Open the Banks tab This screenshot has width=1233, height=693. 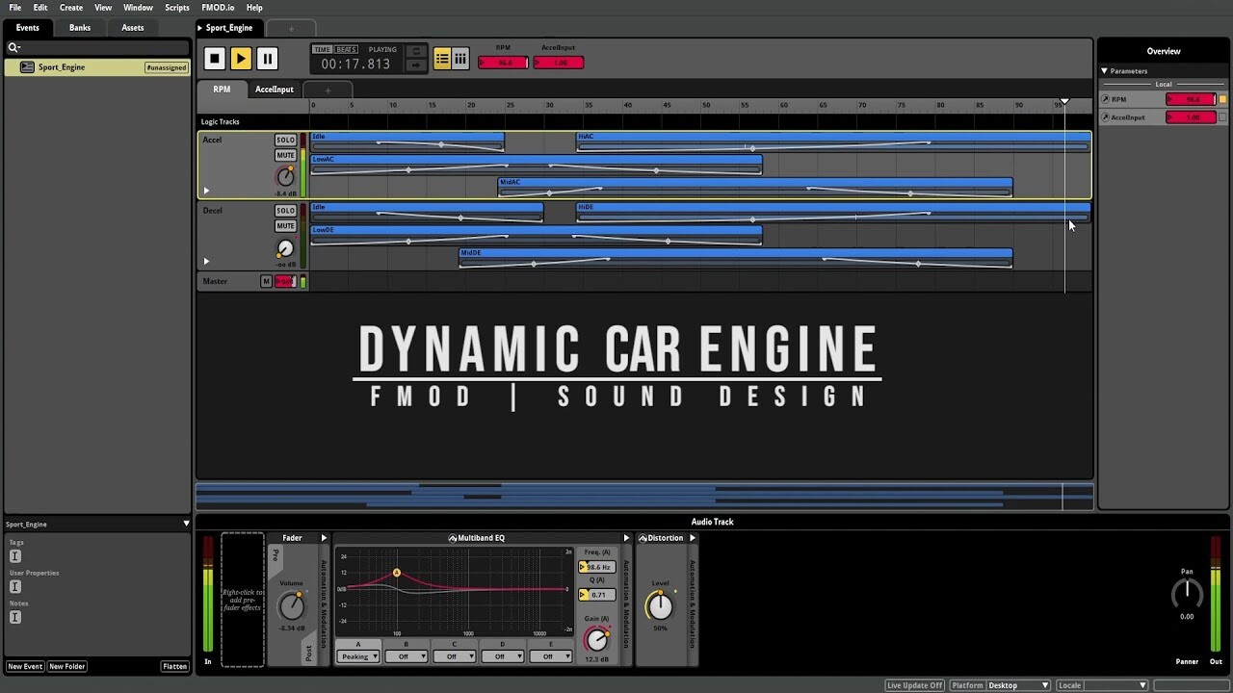pyautogui.click(x=79, y=27)
